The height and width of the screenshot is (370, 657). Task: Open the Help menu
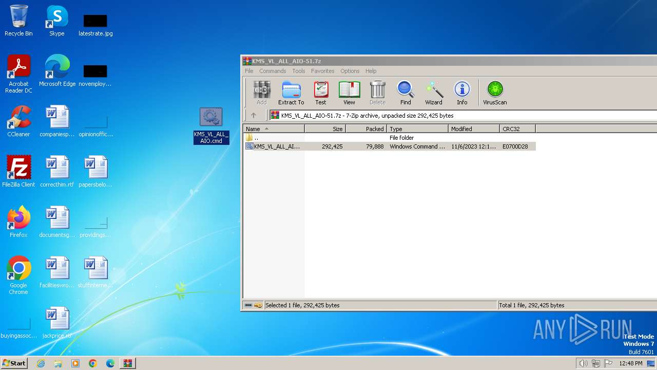tap(371, 71)
